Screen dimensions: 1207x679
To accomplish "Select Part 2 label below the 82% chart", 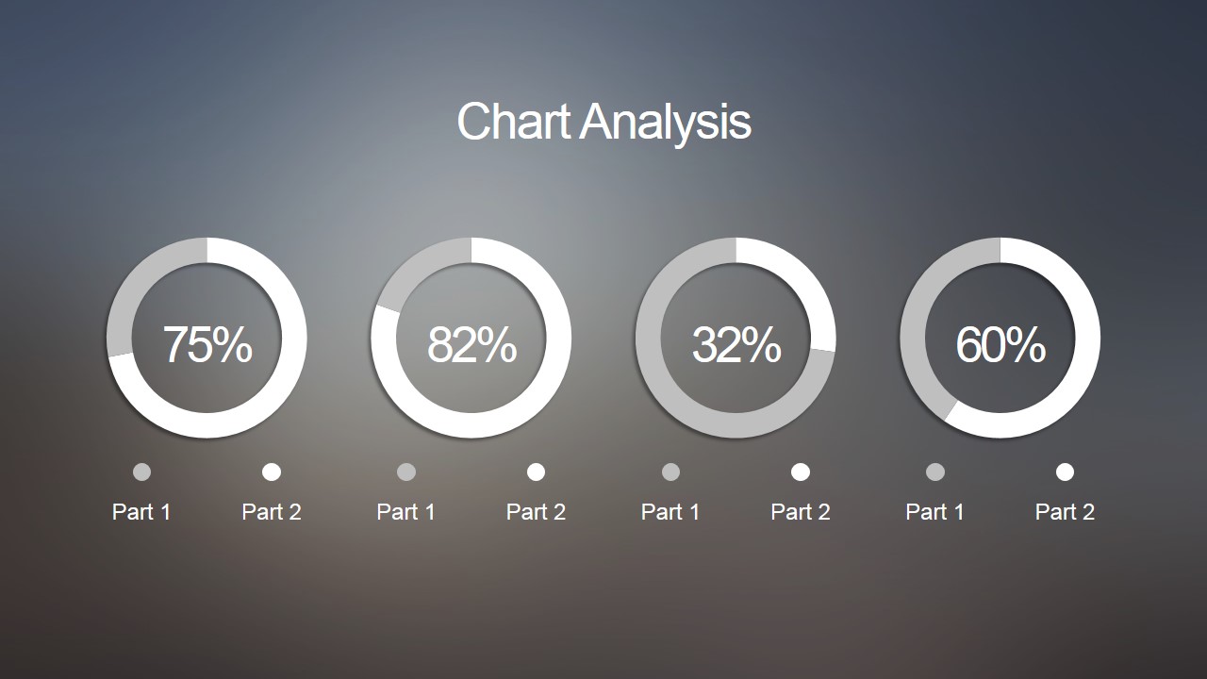I will pos(536,512).
